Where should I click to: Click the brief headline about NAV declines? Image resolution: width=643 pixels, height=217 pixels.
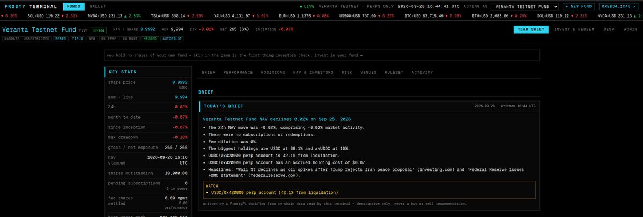pos(277,119)
